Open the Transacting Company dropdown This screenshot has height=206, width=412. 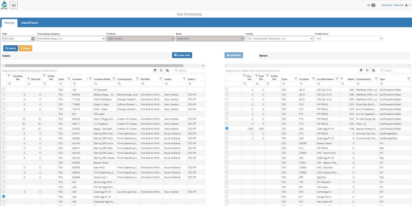(70, 39)
